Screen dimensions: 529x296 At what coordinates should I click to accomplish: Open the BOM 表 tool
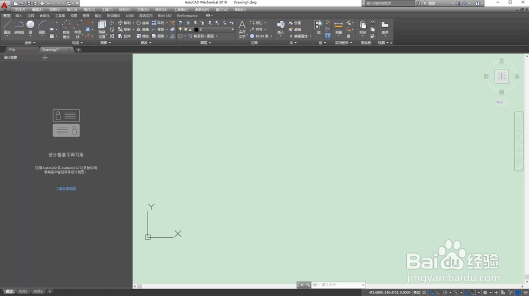pos(259,36)
